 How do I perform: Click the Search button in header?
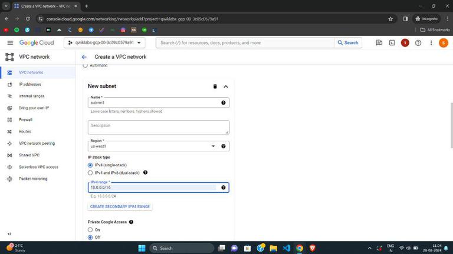point(348,42)
